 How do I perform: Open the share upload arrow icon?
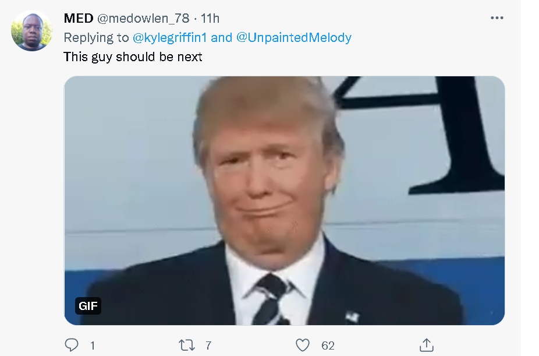click(426, 345)
